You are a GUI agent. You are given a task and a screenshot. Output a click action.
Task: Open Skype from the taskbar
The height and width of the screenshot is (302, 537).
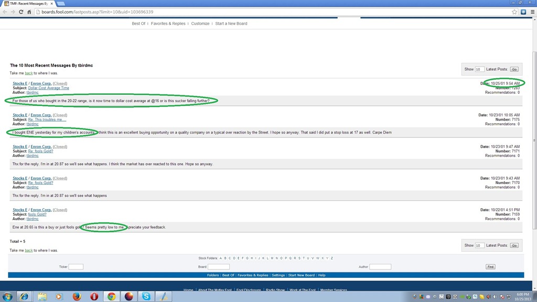[x=146, y=297]
